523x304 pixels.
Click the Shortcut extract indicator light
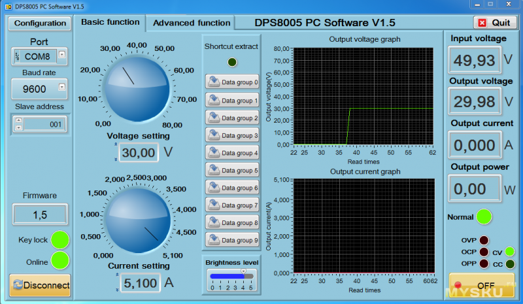click(x=232, y=62)
